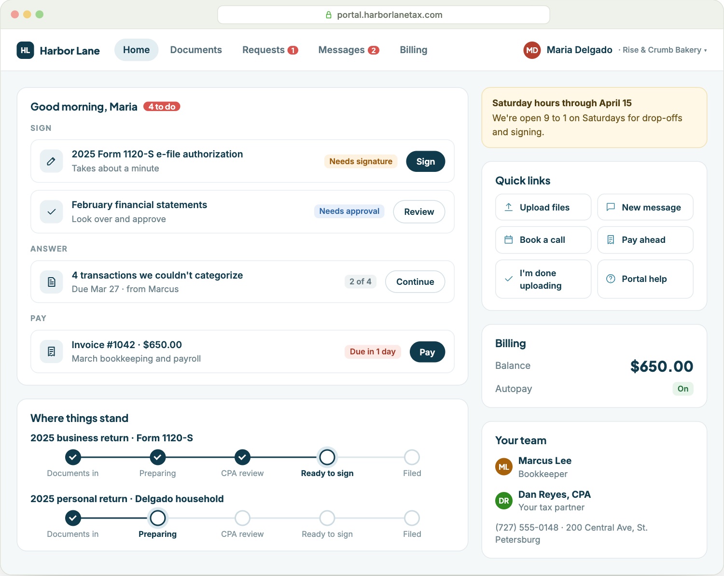
Task: Click the Harbor Lane HL logo icon
Action: click(x=25, y=50)
